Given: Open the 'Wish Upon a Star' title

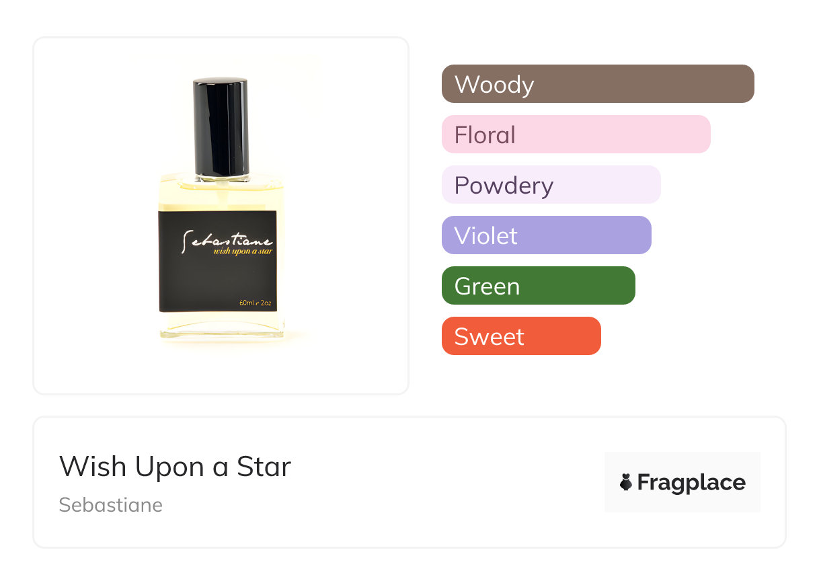Looking at the screenshot, I should (175, 467).
